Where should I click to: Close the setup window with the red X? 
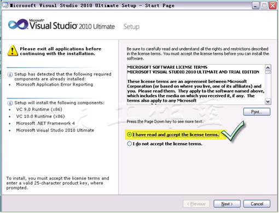click(x=273, y=5)
